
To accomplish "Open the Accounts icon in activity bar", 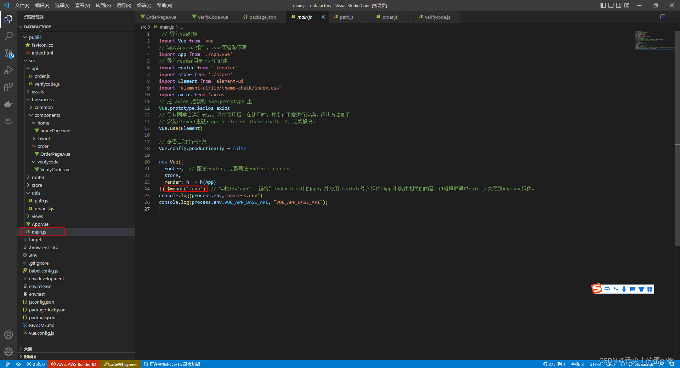I will 8,335.
